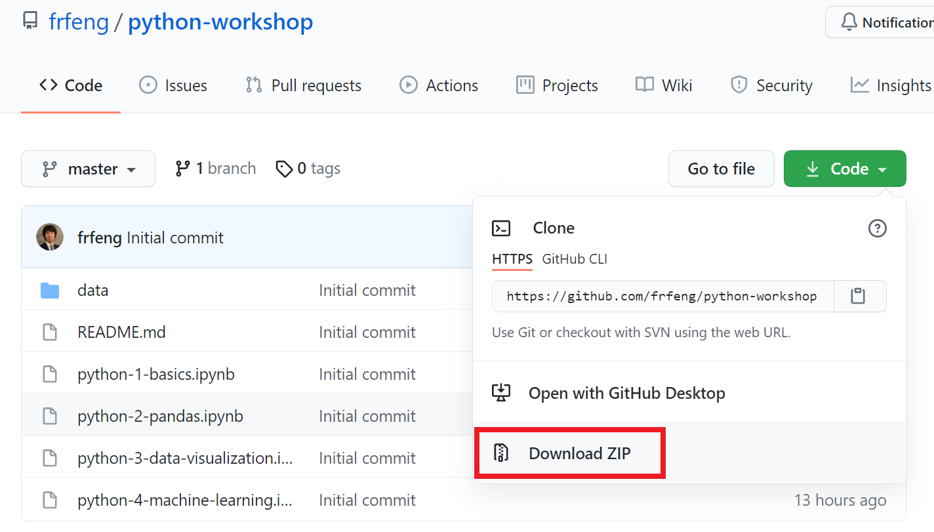Open the python-workshop repository link

coord(220,22)
